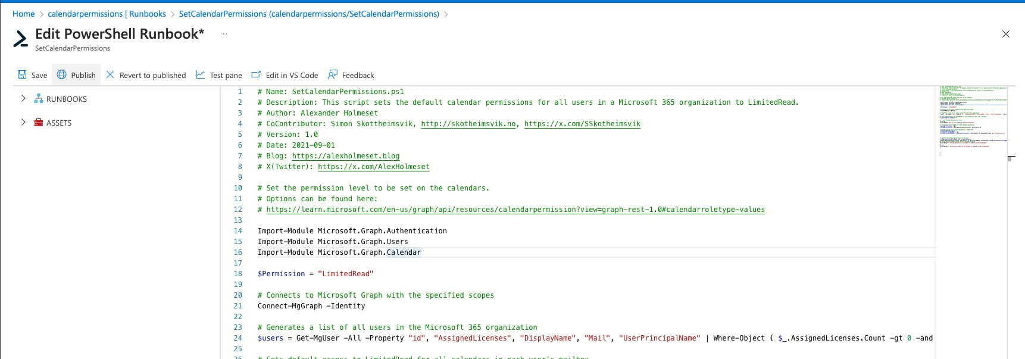1025x359 pixels.
Task: Expand the RUNBOOKS tree node
Action: [x=23, y=99]
